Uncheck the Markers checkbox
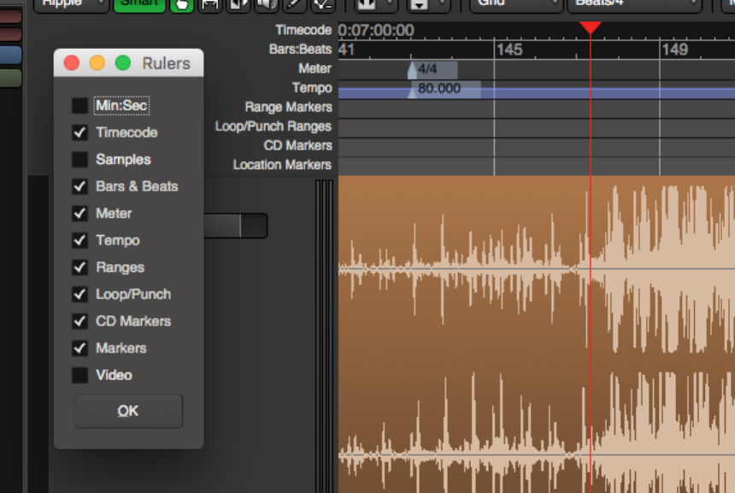The image size is (735, 493). (79, 349)
